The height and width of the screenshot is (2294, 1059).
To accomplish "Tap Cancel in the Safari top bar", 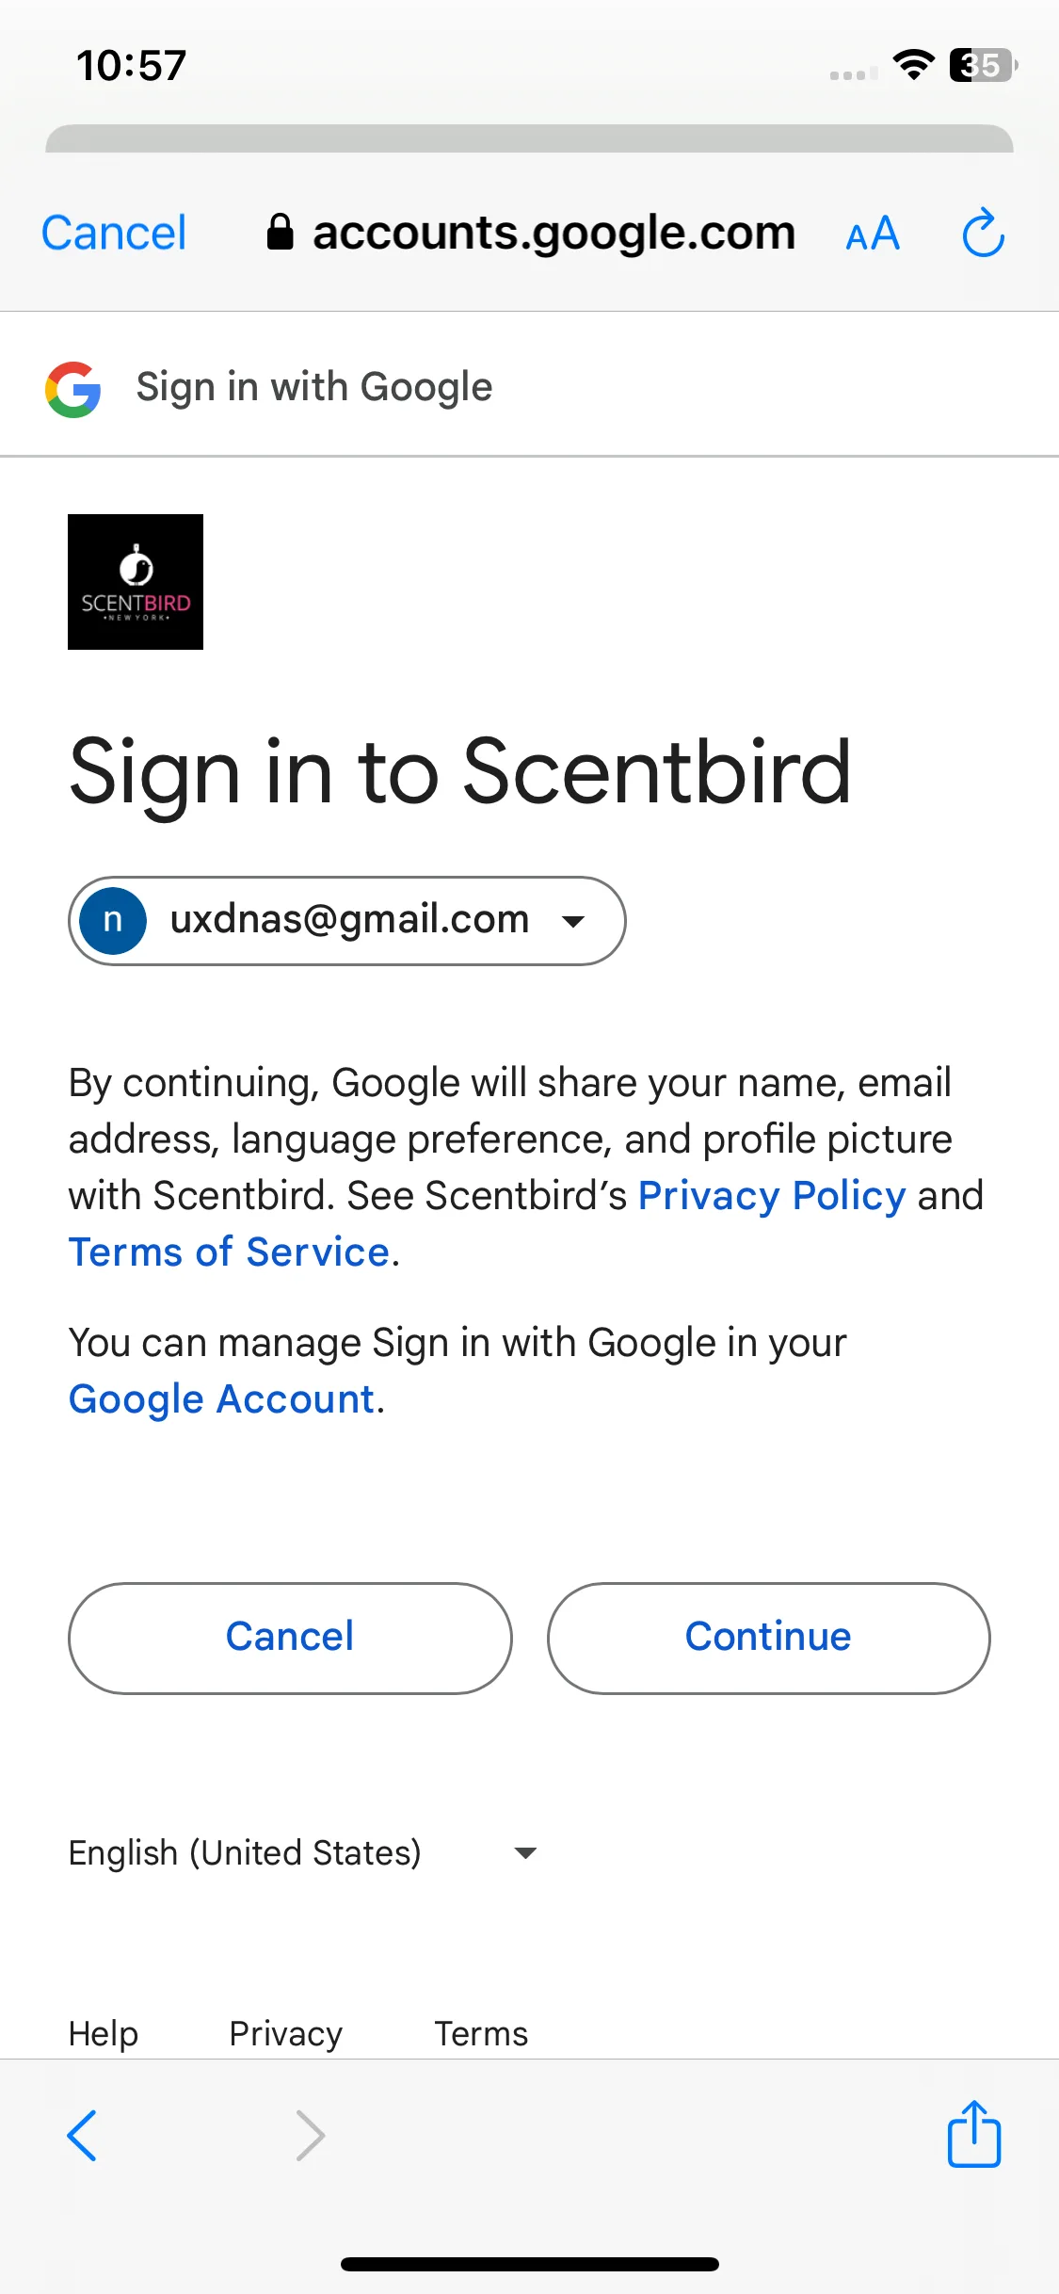I will pos(114,233).
